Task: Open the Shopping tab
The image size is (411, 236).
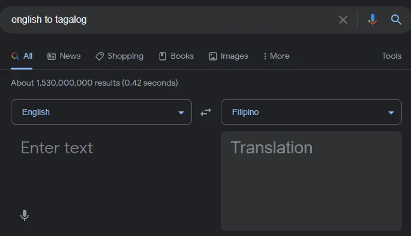Action: (x=119, y=56)
